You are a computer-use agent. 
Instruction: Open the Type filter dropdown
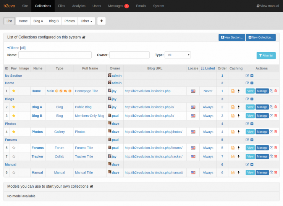[178, 55]
